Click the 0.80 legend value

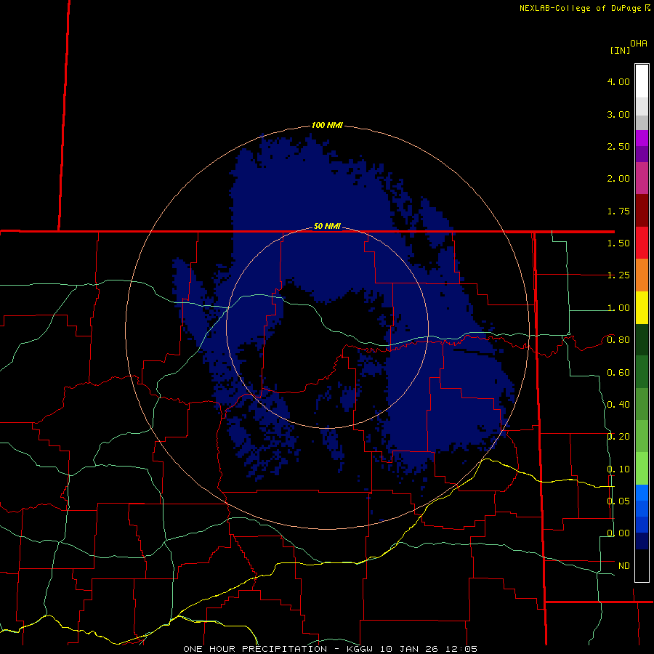(618, 340)
